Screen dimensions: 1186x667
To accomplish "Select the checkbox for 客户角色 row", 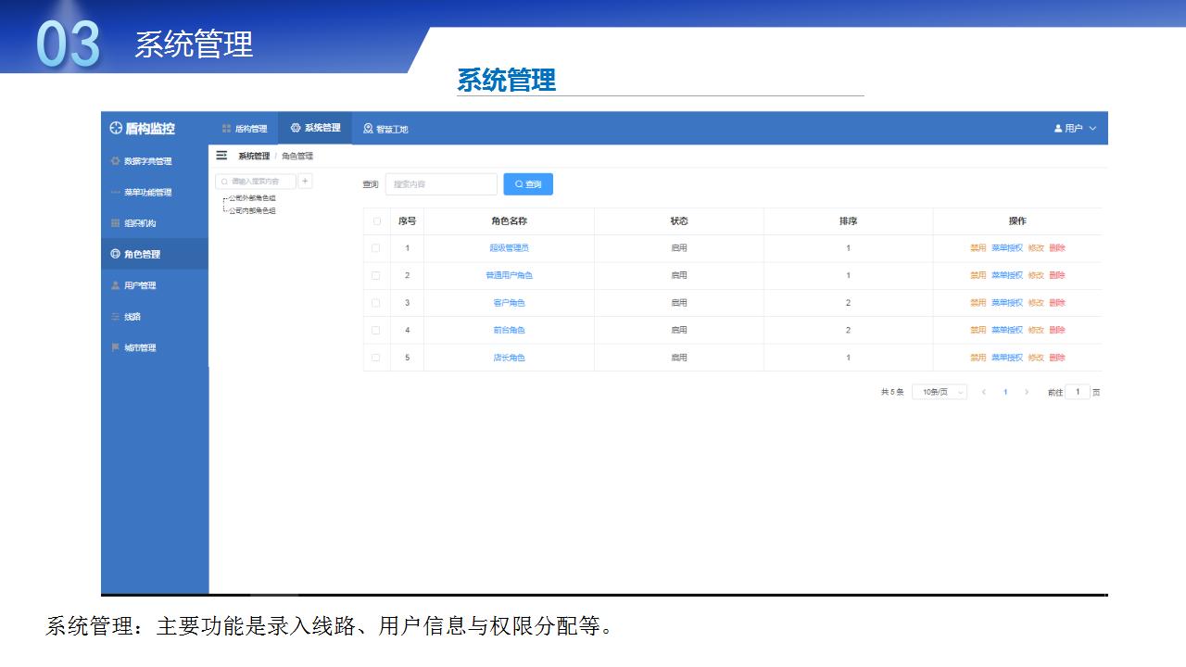I will [376, 303].
